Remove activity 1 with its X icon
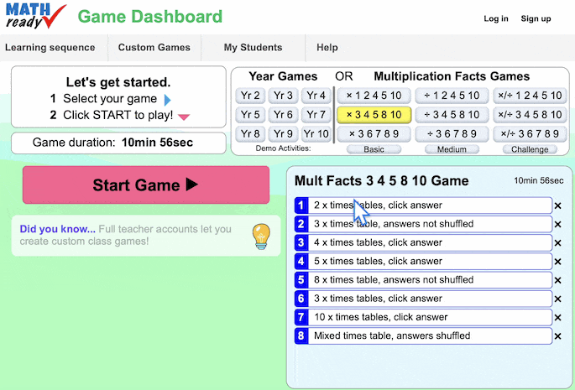Image resolution: width=575 pixels, height=390 pixels. click(x=557, y=205)
